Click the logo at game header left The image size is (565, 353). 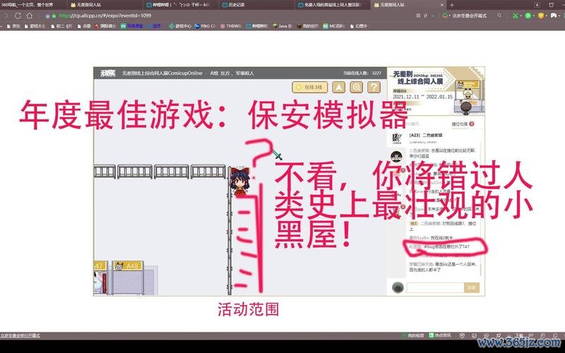point(107,73)
